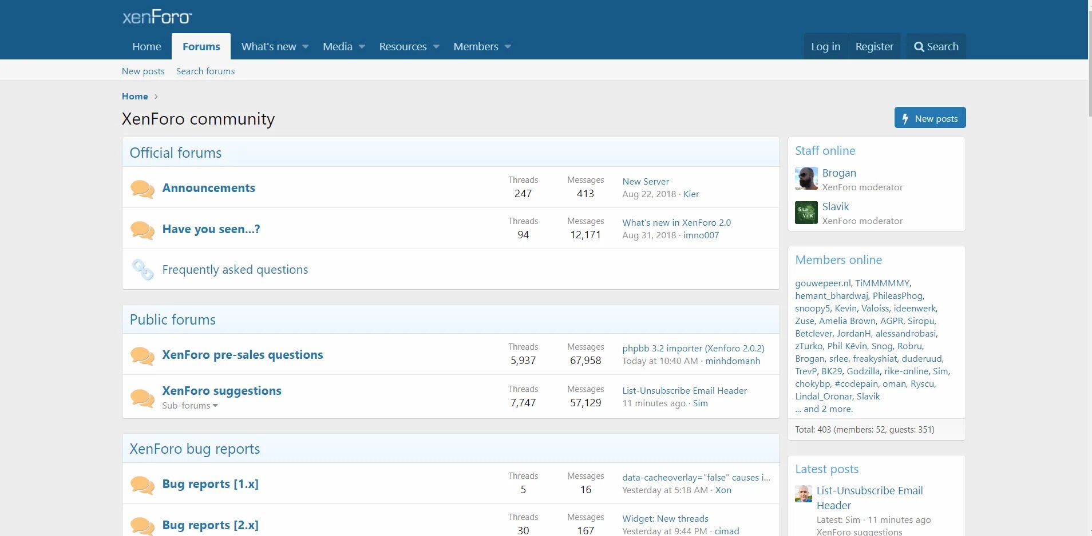Open the Latest posts heading
The image size is (1092, 536).
click(x=826, y=469)
